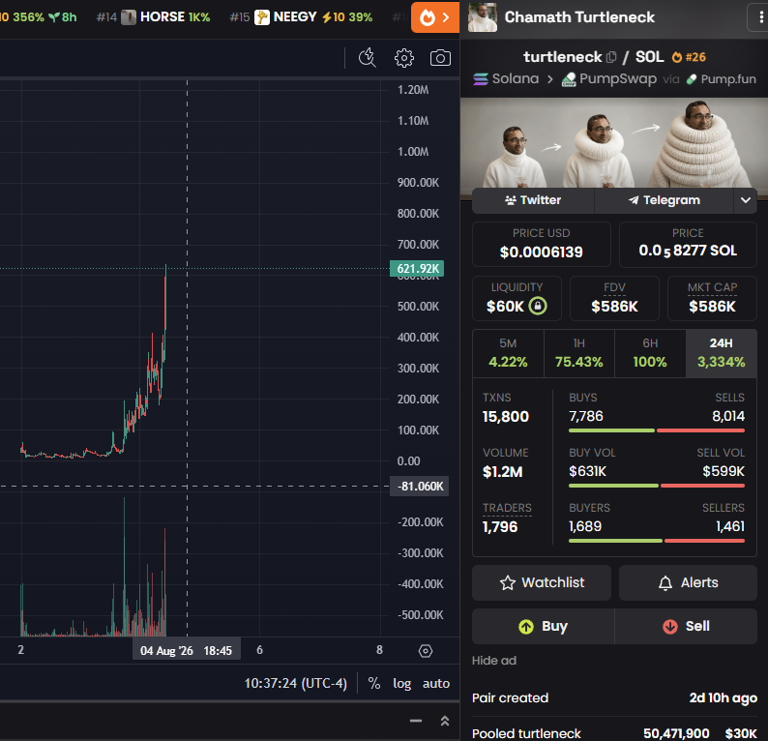This screenshot has width=768, height=741.
Task: Open chart settings gear
Action: pyautogui.click(x=404, y=58)
